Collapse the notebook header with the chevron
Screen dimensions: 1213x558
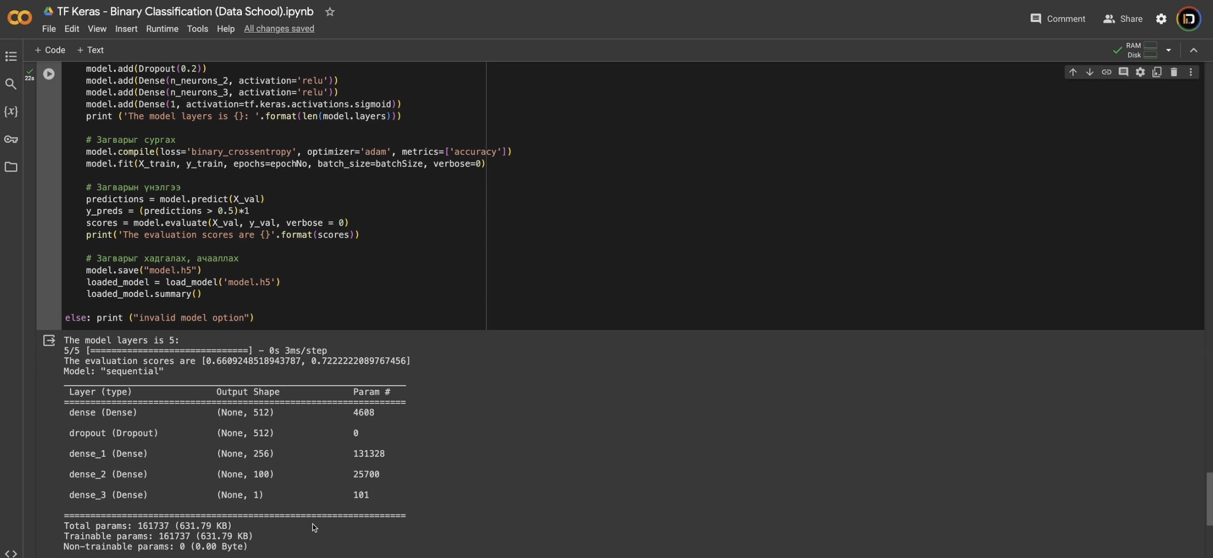[1194, 50]
